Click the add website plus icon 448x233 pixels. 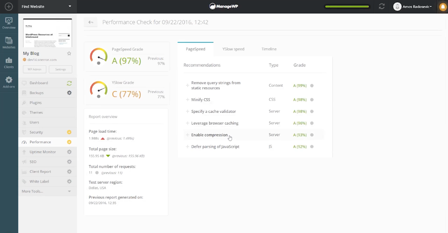pos(9,7)
